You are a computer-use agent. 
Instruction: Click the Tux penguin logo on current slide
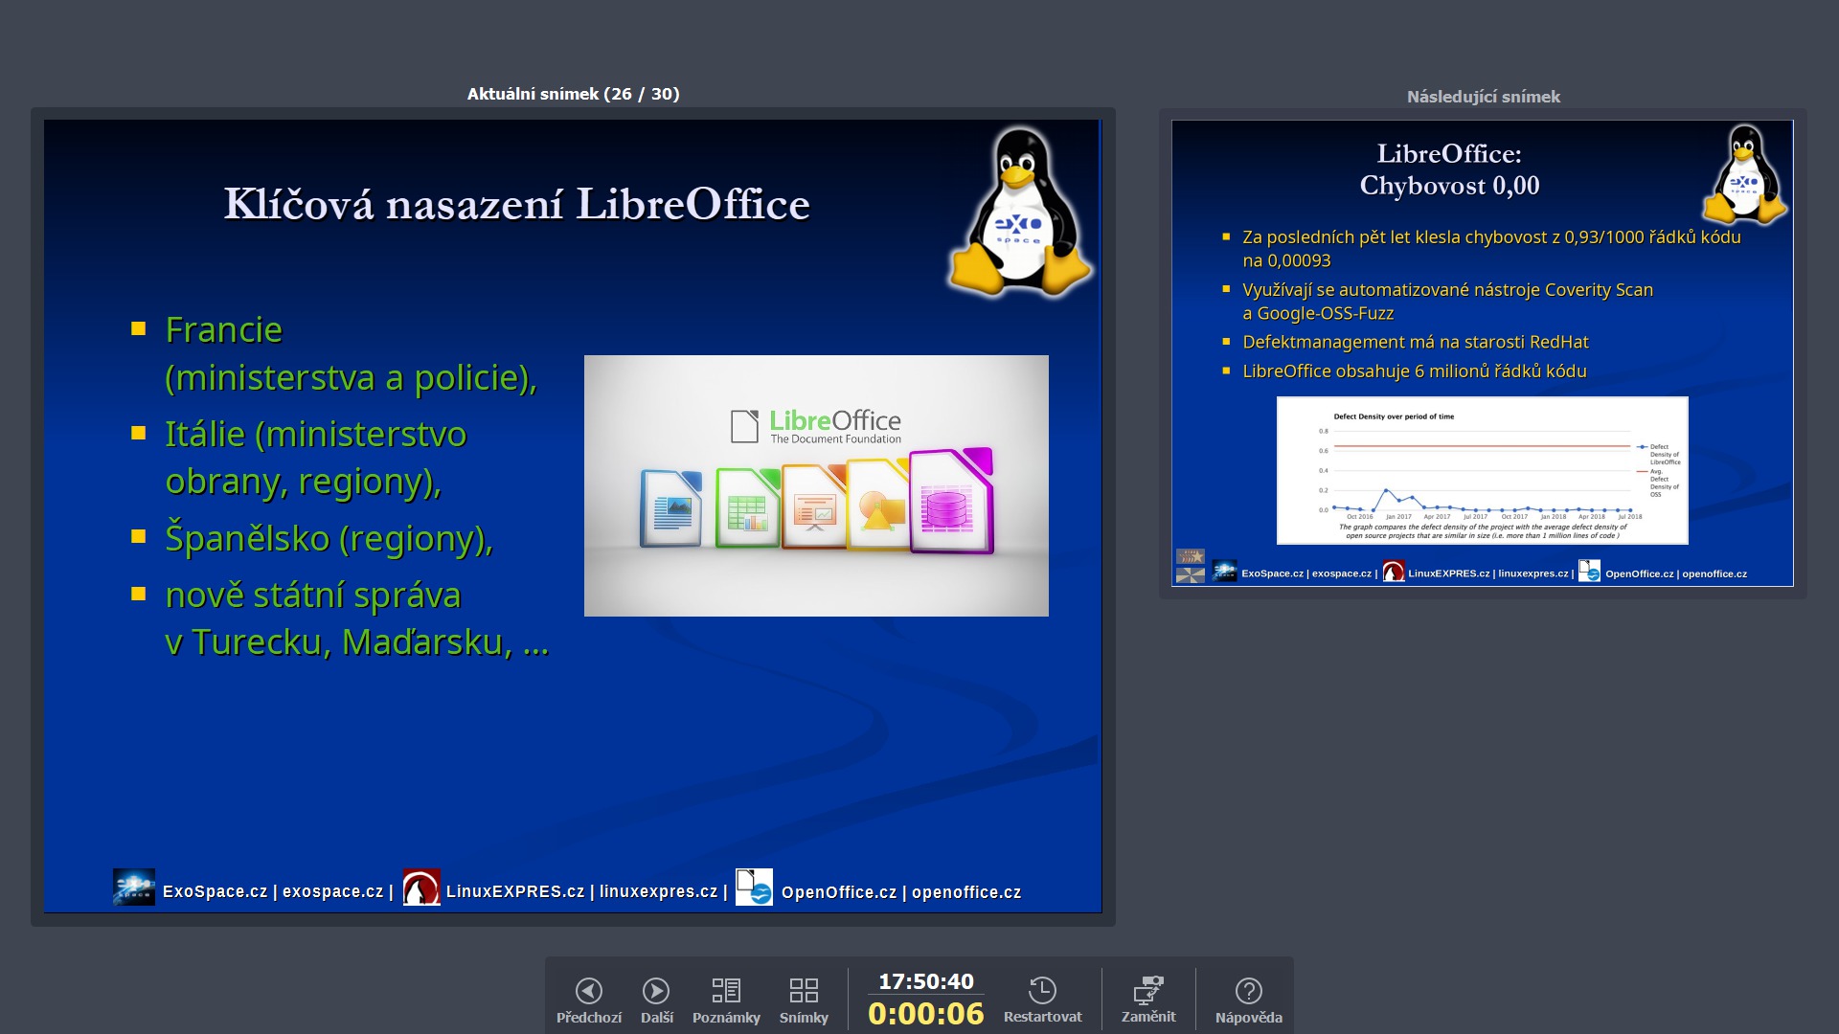[x=1019, y=211]
